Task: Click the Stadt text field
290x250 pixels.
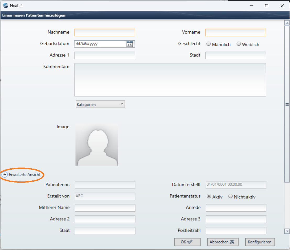Action: click(236, 55)
